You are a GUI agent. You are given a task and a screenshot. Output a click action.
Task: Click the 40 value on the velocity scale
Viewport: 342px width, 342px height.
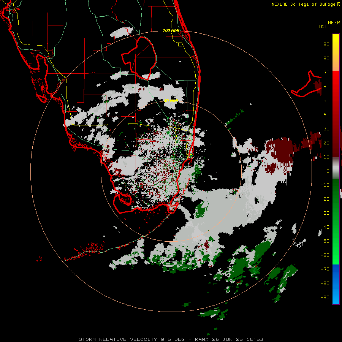326,115
